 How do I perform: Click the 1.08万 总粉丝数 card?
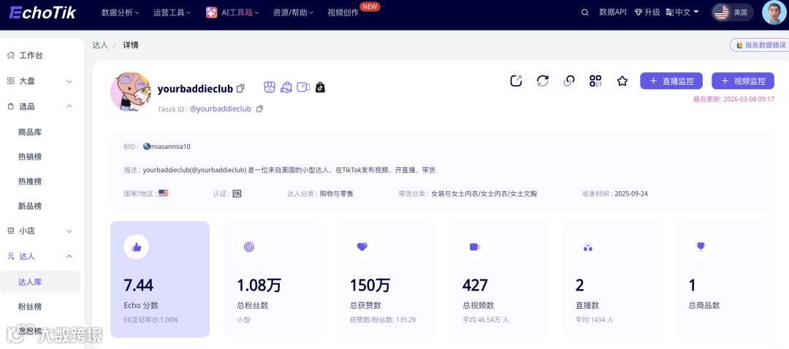click(272, 280)
